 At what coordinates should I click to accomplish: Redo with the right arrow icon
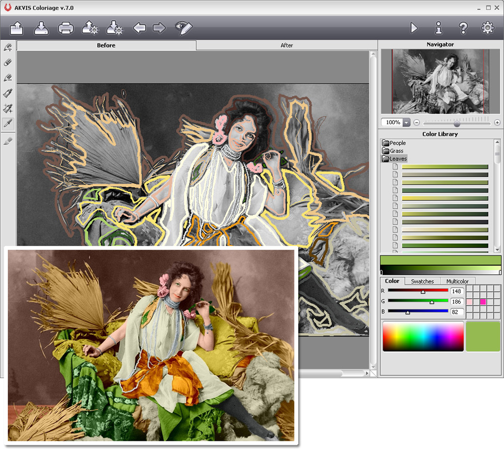click(159, 28)
